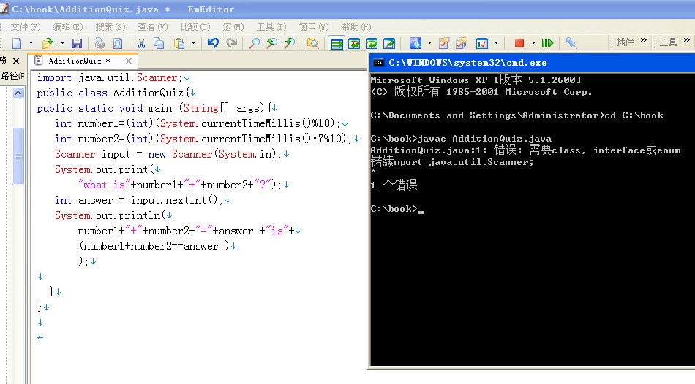
Task: Open the 工具(T) menu
Action: pos(271,27)
